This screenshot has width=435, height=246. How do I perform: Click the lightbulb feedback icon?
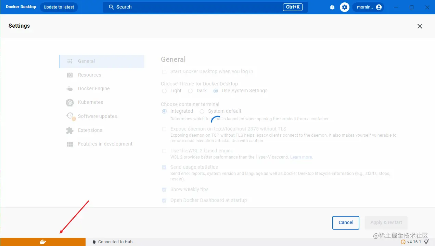coord(427,242)
